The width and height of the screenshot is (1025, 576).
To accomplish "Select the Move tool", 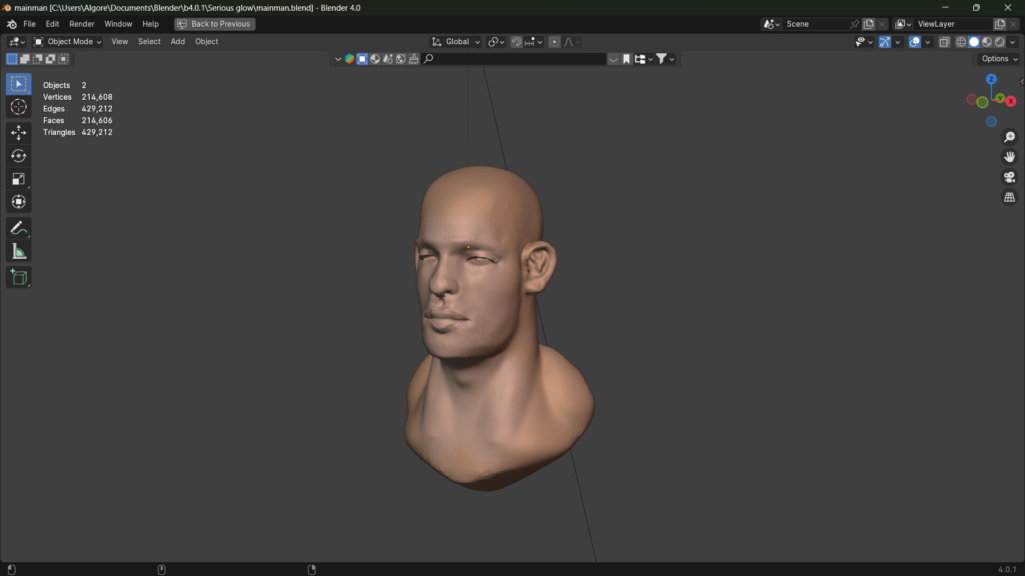I will [18, 133].
